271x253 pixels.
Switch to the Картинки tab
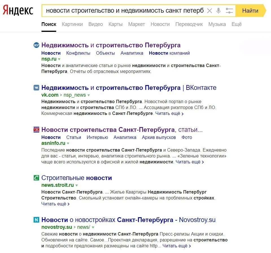pyautogui.click(x=72, y=24)
